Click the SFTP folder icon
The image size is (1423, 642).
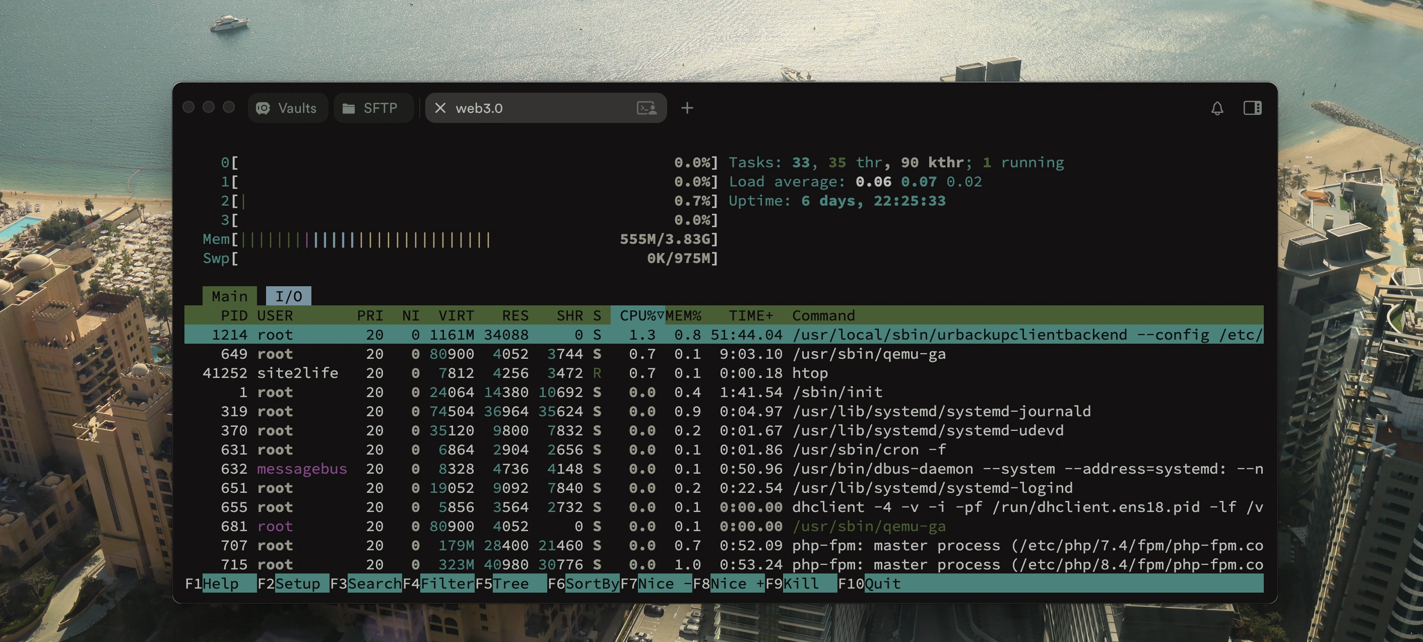pyautogui.click(x=349, y=108)
